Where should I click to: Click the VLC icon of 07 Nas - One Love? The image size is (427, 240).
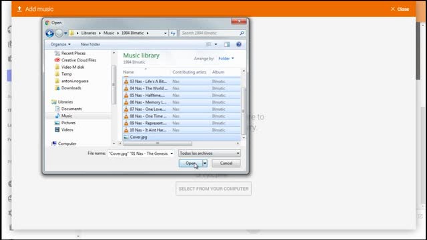[126, 109]
